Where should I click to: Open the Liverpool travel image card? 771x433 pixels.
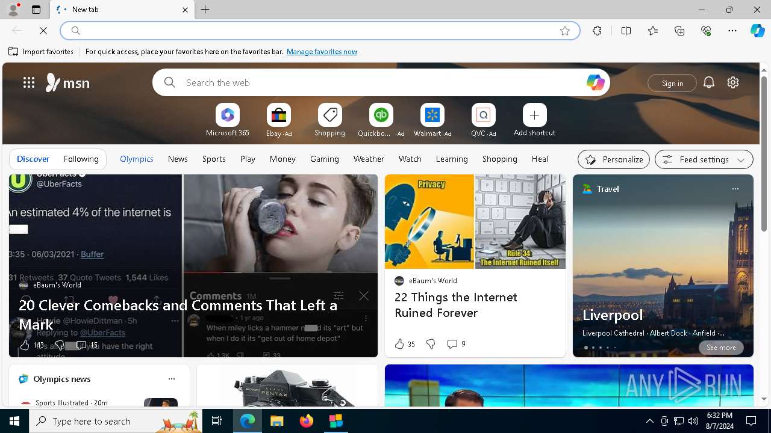tap(663, 266)
